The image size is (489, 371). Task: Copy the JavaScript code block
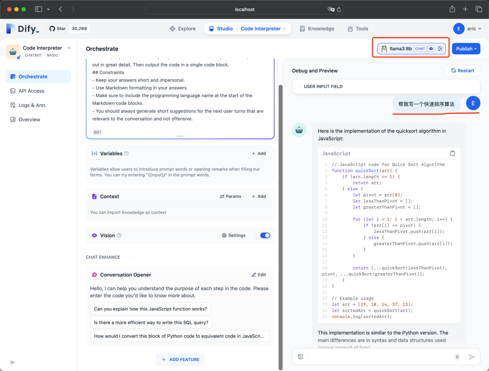coord(452,153)
